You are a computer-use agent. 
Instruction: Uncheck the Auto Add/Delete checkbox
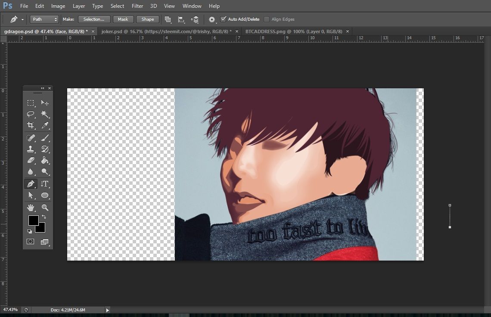tap(223, 19)
